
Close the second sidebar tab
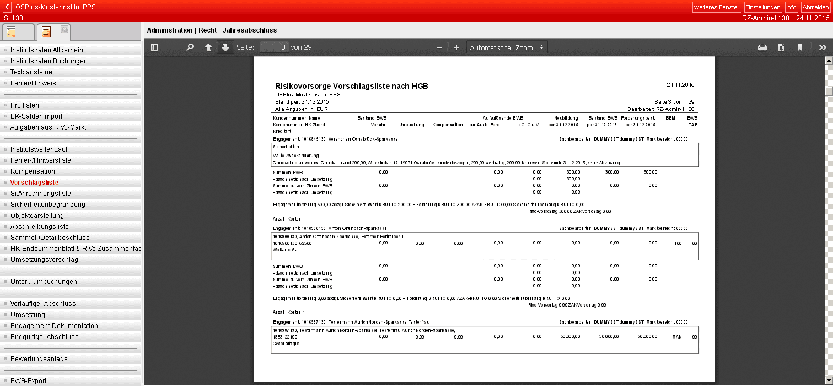coord(64,29)
